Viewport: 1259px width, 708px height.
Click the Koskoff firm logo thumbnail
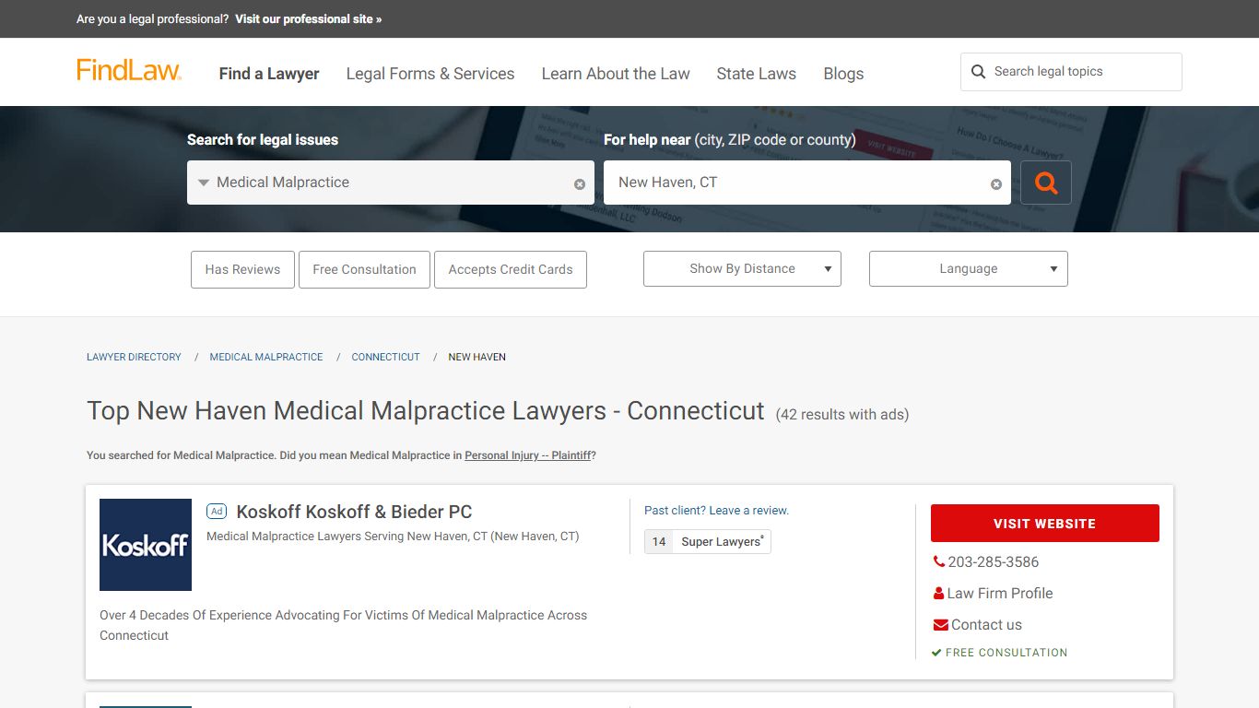coord(146,545)
